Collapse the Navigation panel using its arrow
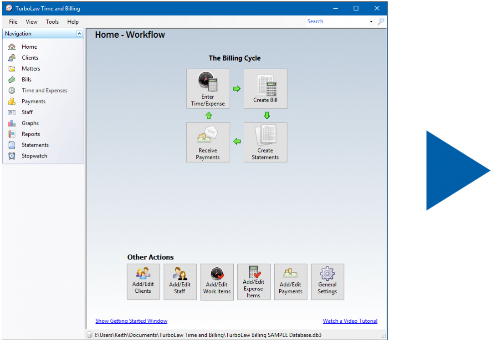Image resolution: width=492 pixels, height=341 pixels. (79, 33)
